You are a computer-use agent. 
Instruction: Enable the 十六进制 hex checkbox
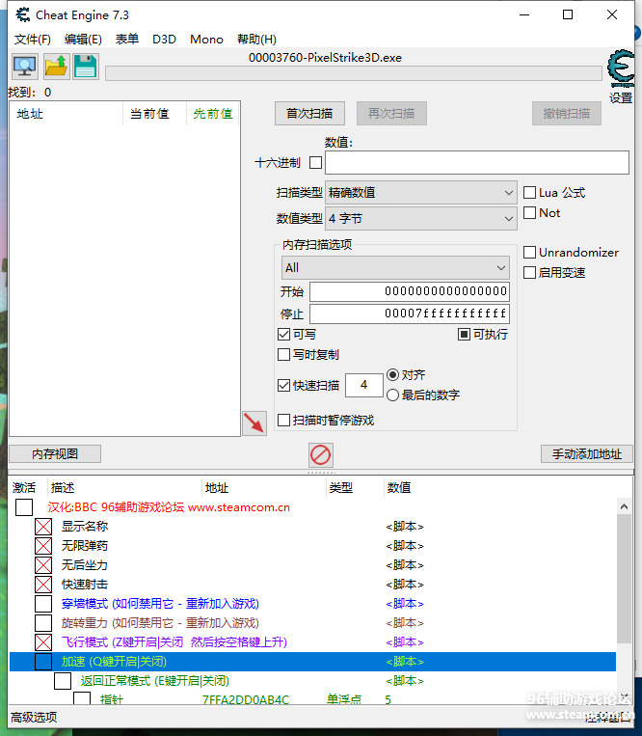(315, 163)
